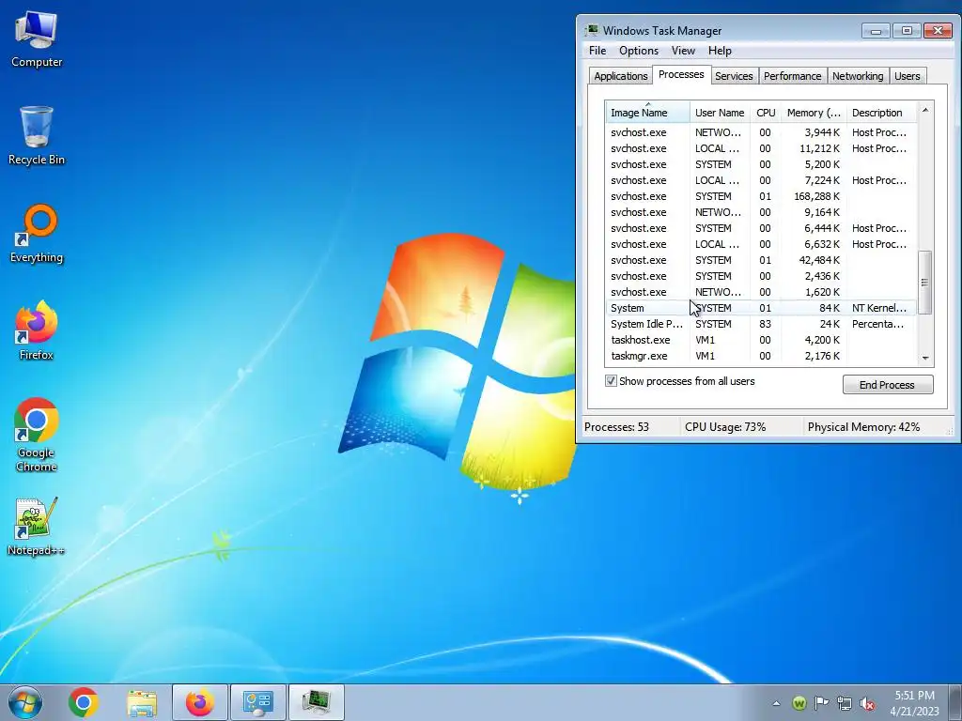This screenshot has height=721, width=962.
Task: Switch to the Users tab
Action: [x=907, y=76]
